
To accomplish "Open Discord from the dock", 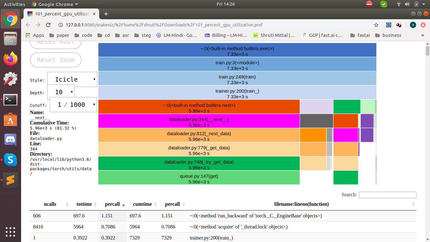I will 10,140.
